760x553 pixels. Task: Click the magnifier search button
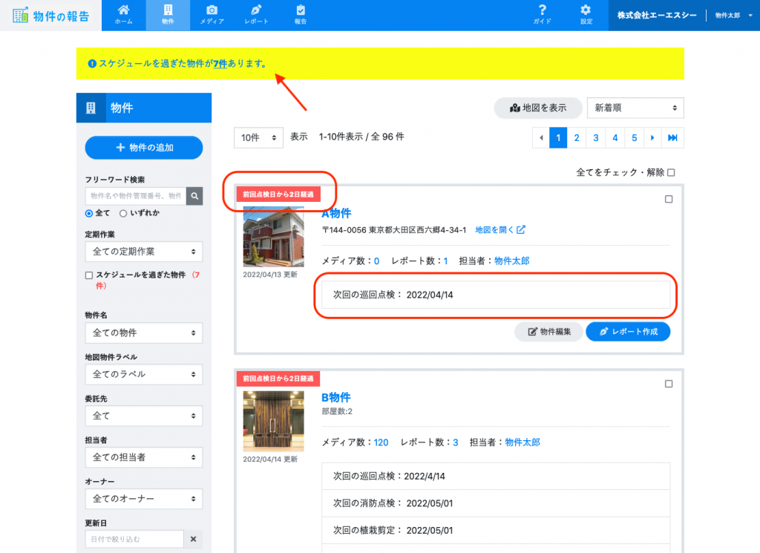tap(194, 196)
